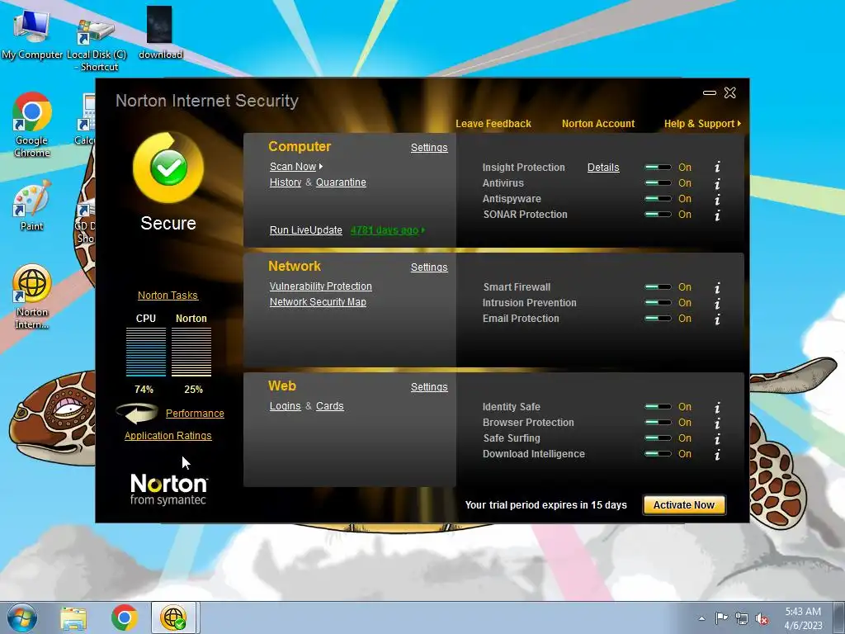845x634 pixels.
Task: Open Network Security Map
Action: coord(318,302)
